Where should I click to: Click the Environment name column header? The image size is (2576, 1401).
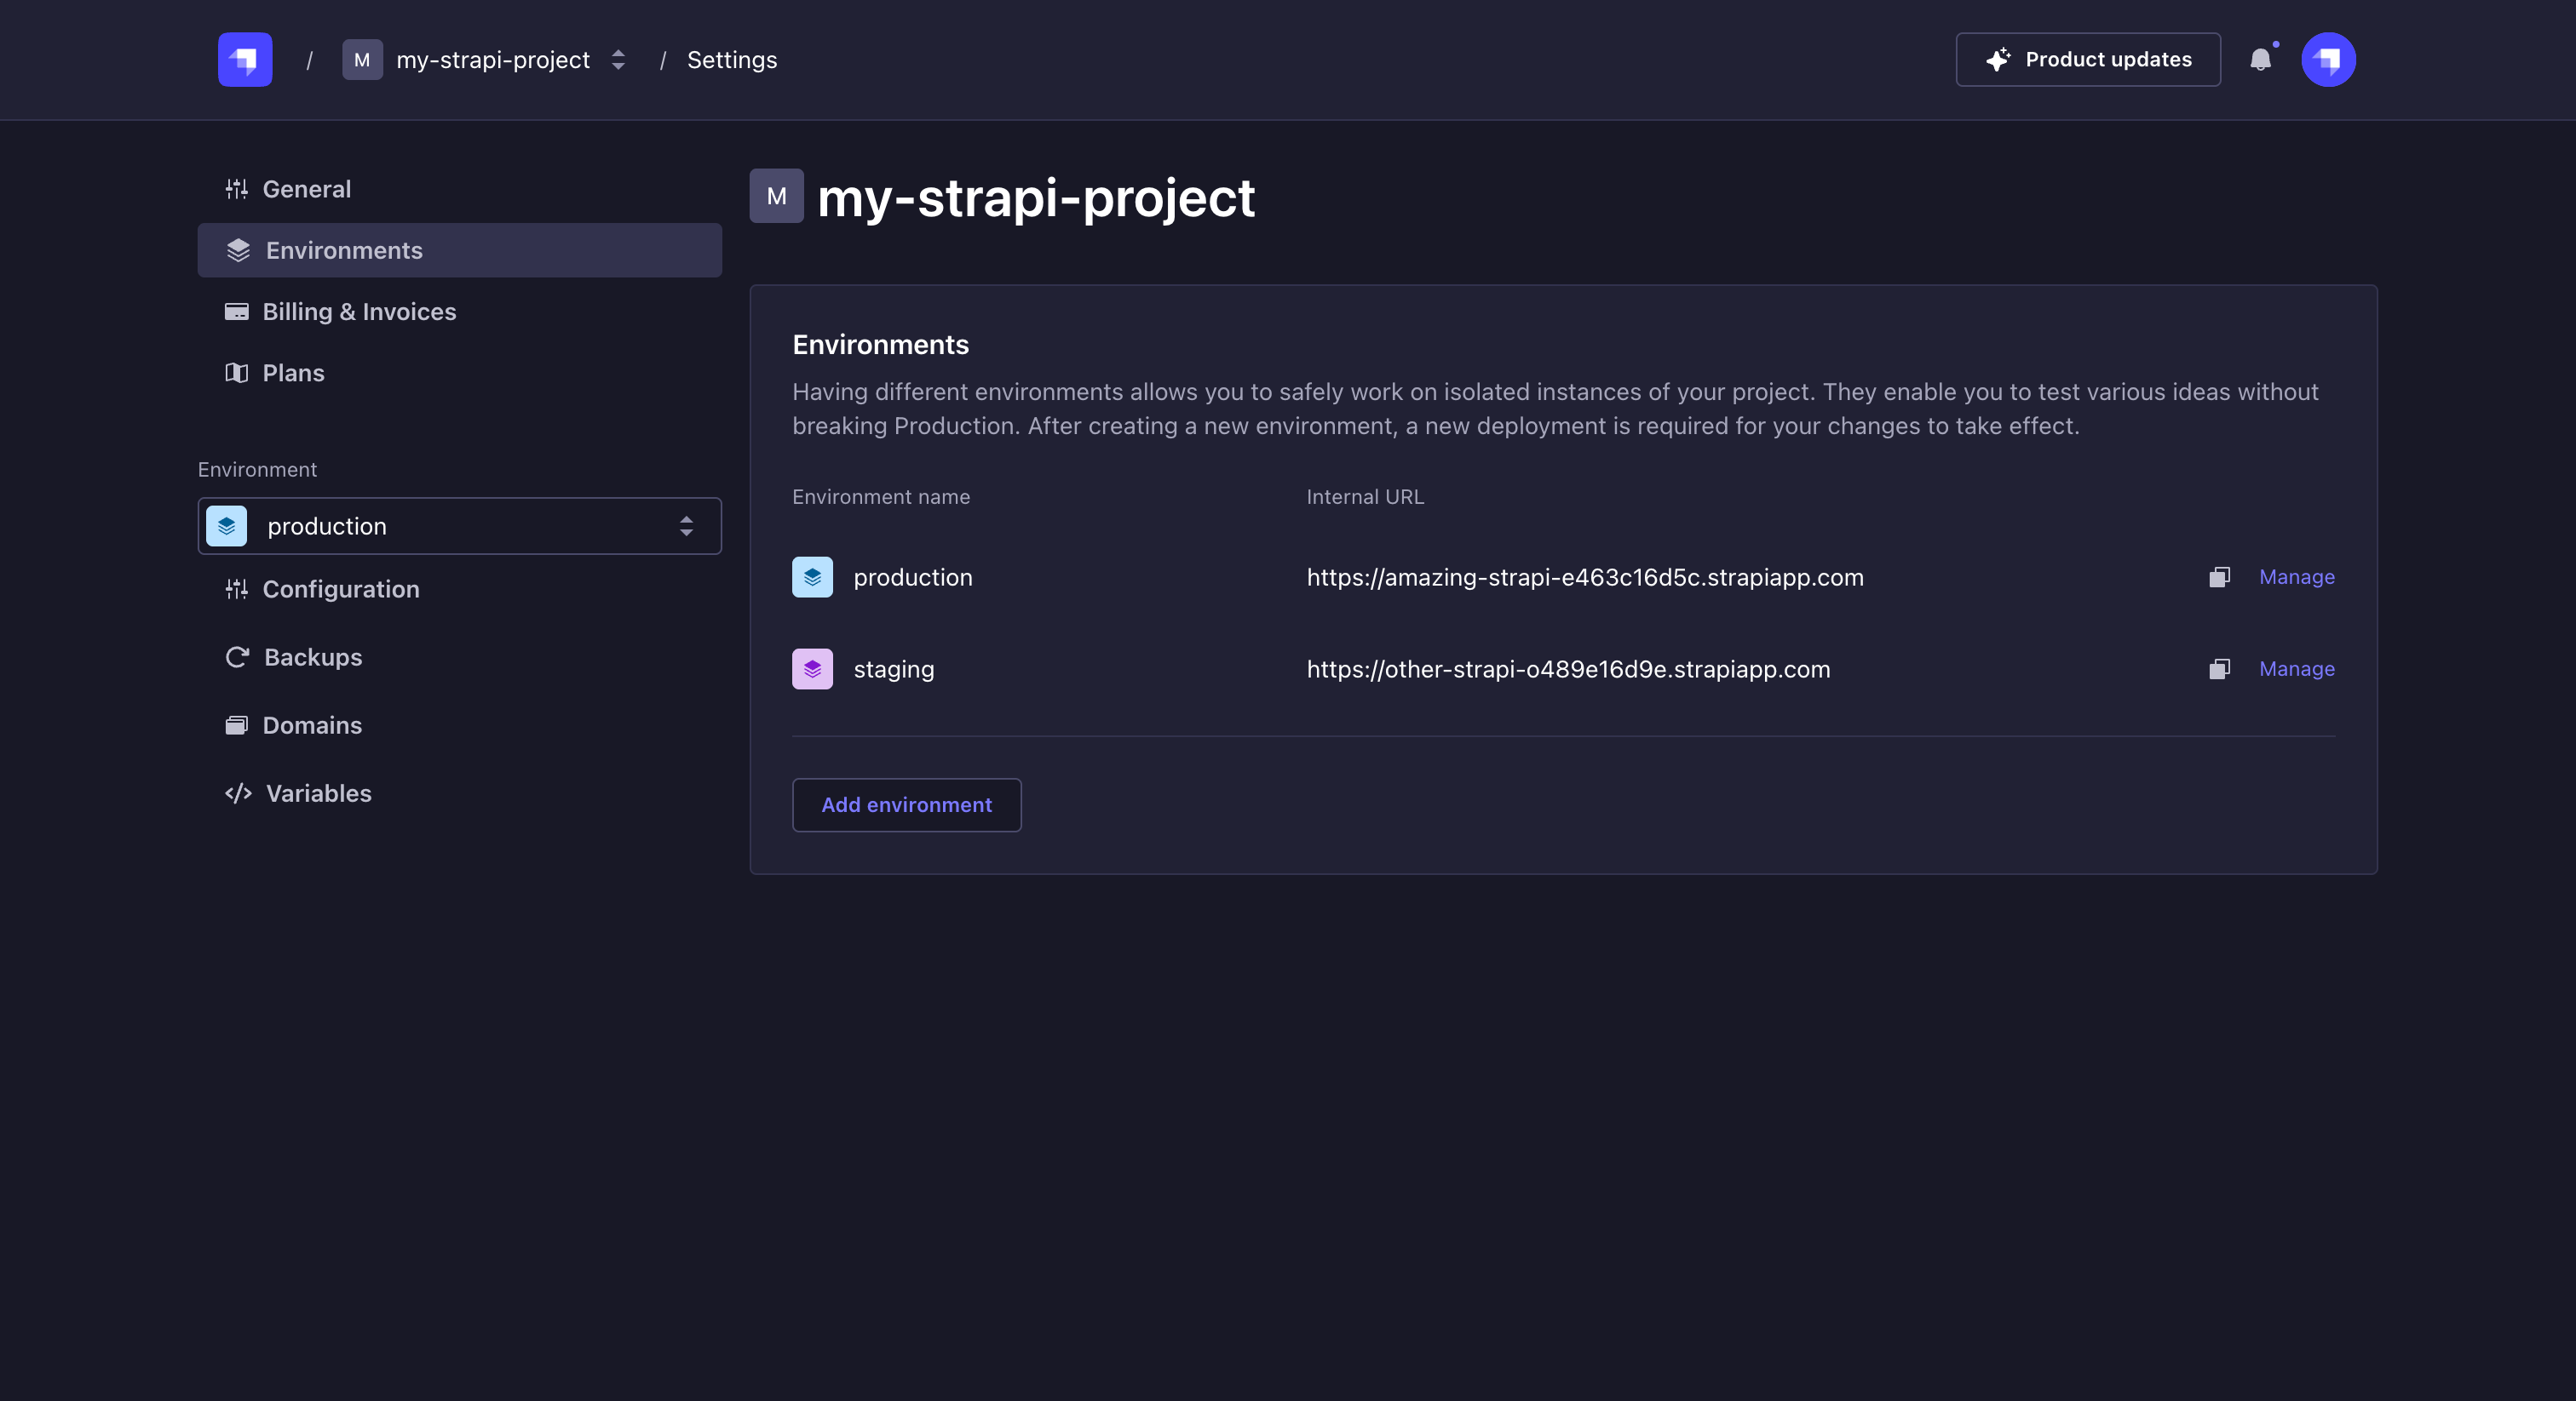tap(881, 498)
